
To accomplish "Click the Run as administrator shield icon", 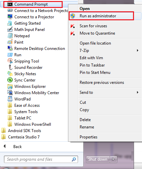I will click(73, 16).
